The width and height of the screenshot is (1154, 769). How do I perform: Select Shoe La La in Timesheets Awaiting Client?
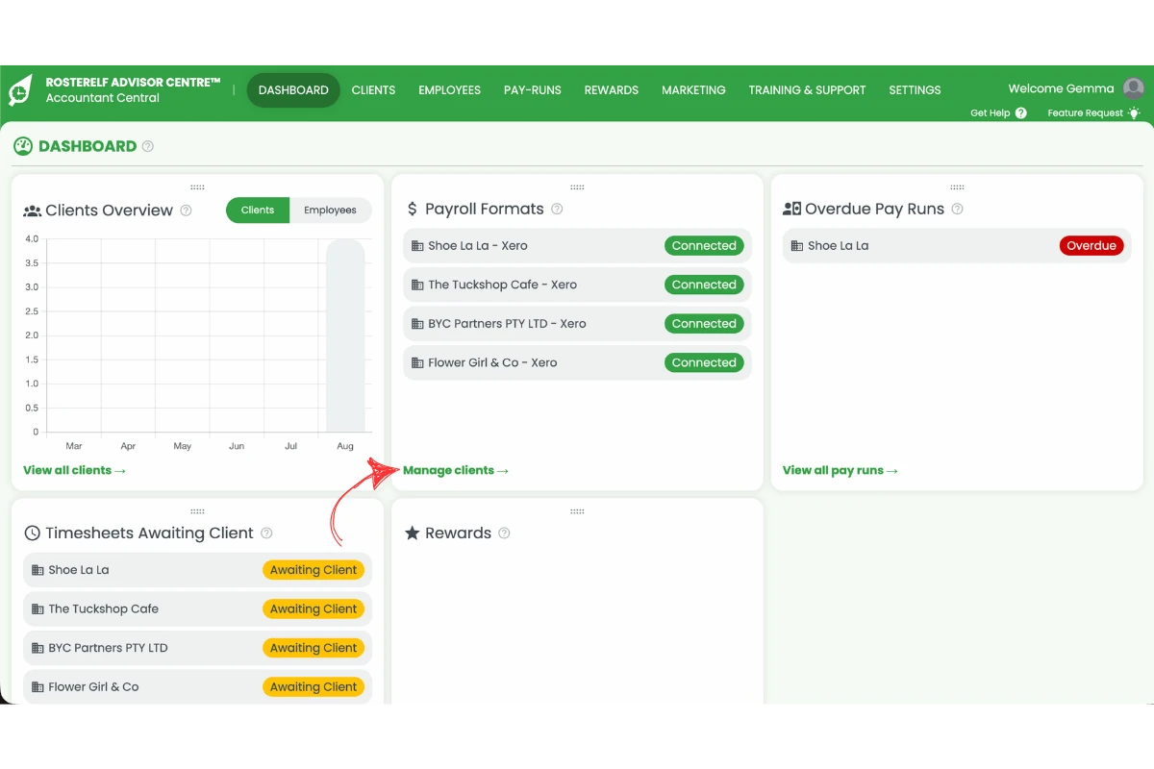197,570
